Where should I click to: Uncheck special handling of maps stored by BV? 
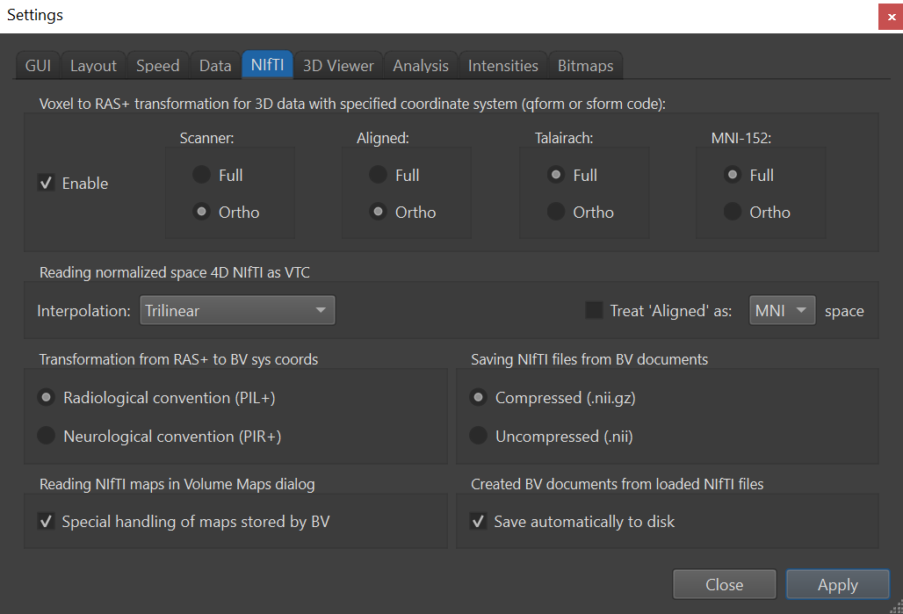click(x=46, y=521)
